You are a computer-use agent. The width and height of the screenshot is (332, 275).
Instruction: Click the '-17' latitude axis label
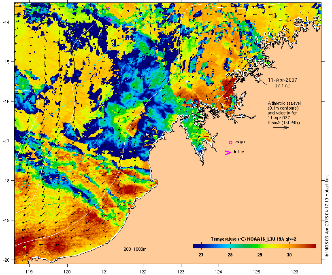pyautogui.click(x=6, y=141)
